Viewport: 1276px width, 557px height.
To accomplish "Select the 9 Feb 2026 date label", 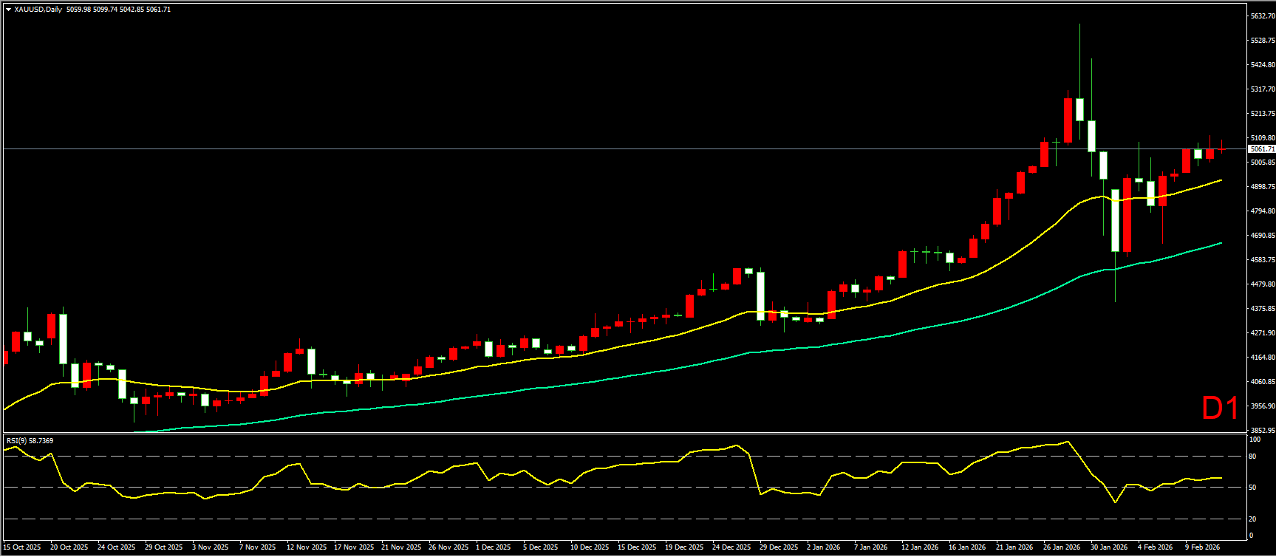I will [x=1203, y=547].
